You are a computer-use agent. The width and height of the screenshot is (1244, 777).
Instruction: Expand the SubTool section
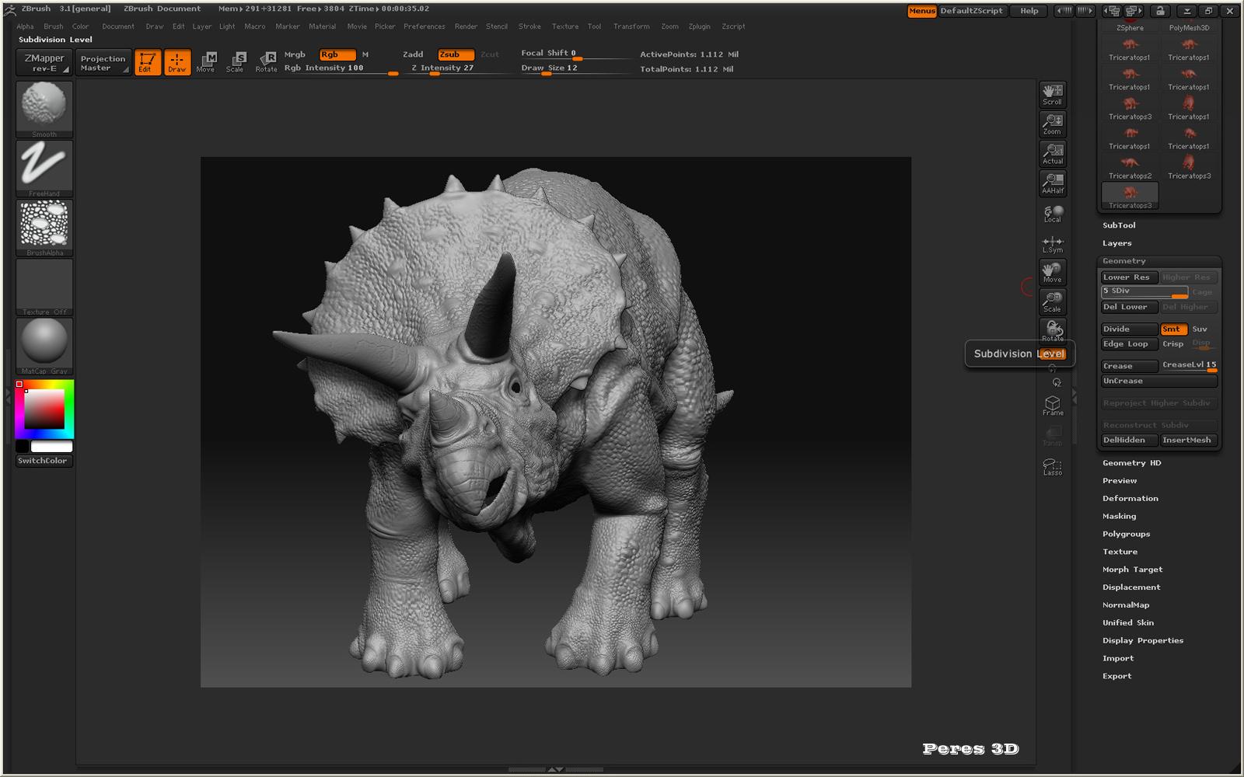[1119, 225]
